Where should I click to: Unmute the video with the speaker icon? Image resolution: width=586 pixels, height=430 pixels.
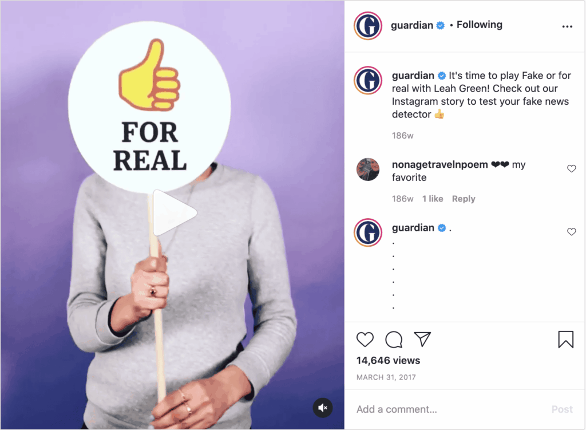323,408
